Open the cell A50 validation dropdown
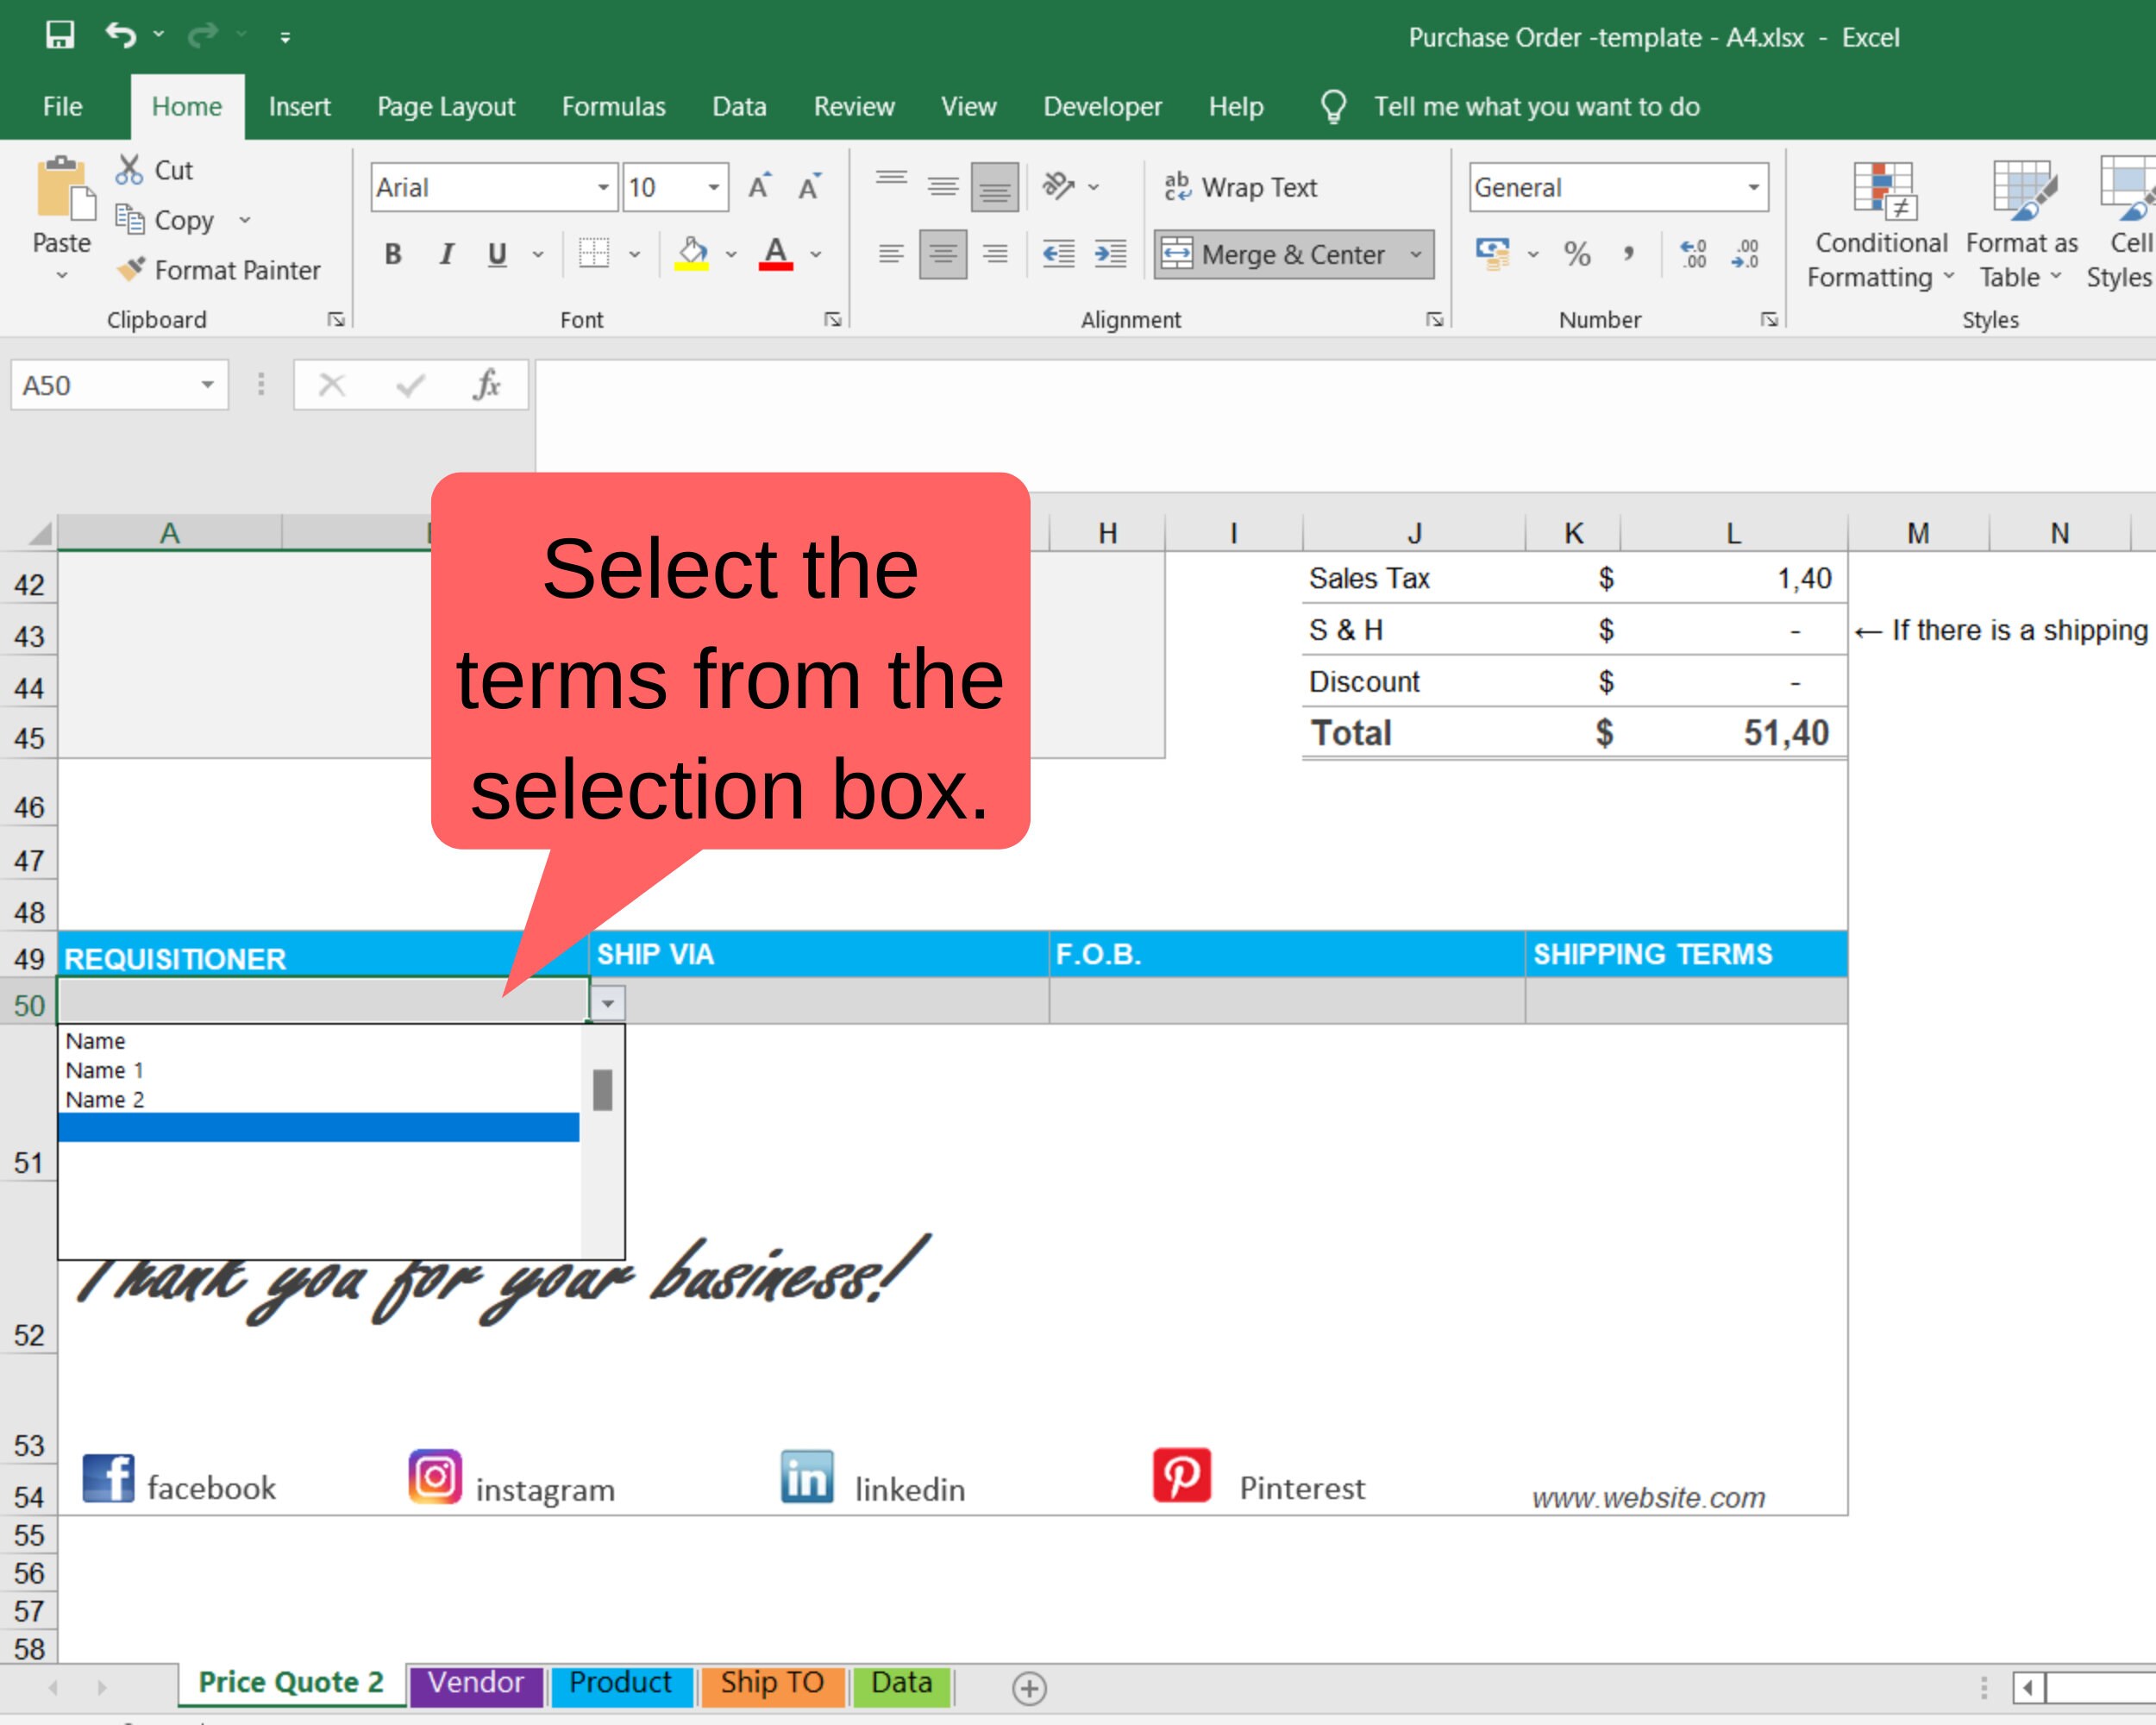Image resolution: width=2156 pixels, height=1725 pixels. [606, 1002]
